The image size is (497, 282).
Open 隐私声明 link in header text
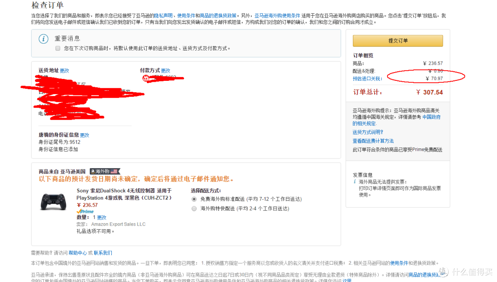click(163, 16)
